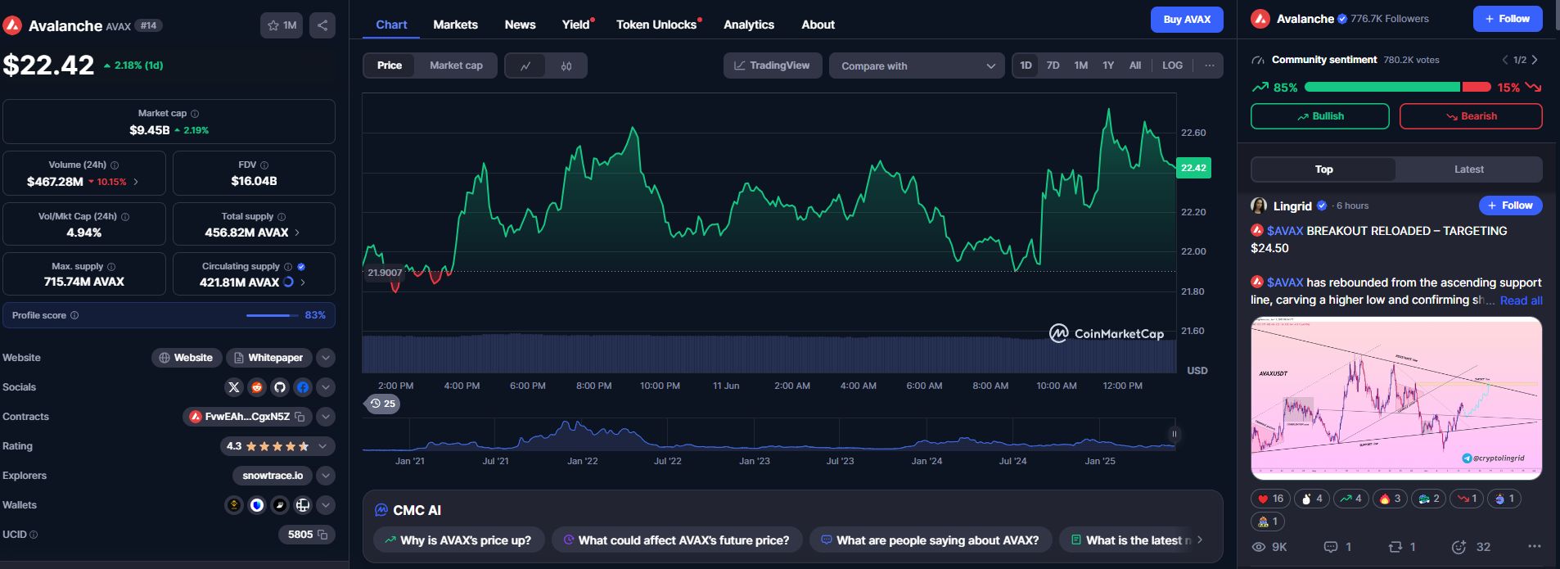Expand the Rating 4.3 stars dropdown

(x=322, y=446)
